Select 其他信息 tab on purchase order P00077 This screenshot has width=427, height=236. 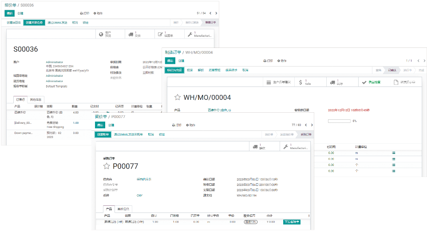coord(123,209)
